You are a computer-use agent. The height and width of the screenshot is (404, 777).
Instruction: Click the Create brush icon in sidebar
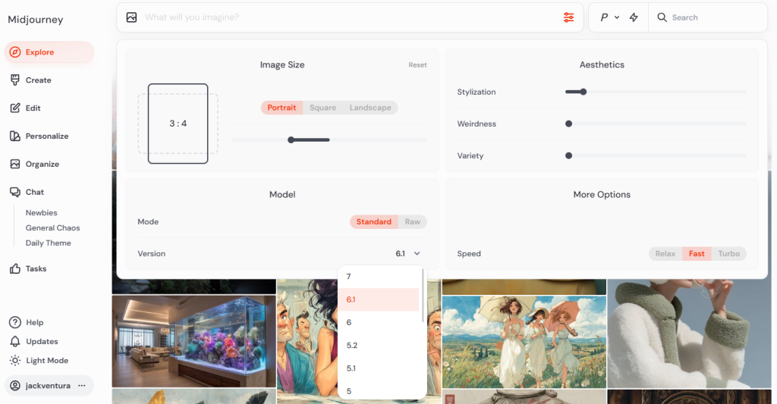click(15, 80)
